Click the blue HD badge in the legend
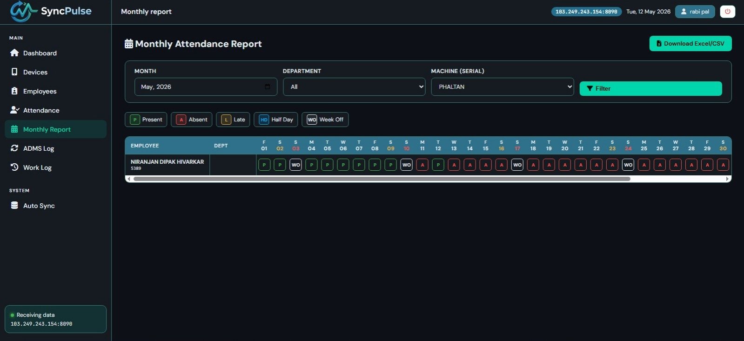 (x=264, y=120)
